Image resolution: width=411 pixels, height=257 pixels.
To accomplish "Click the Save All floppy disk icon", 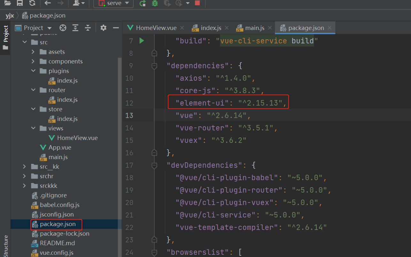I will pos(20,3).
